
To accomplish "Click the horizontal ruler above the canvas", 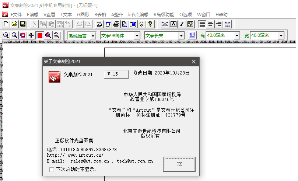I will pyautogui.click(x=149, y=42).
